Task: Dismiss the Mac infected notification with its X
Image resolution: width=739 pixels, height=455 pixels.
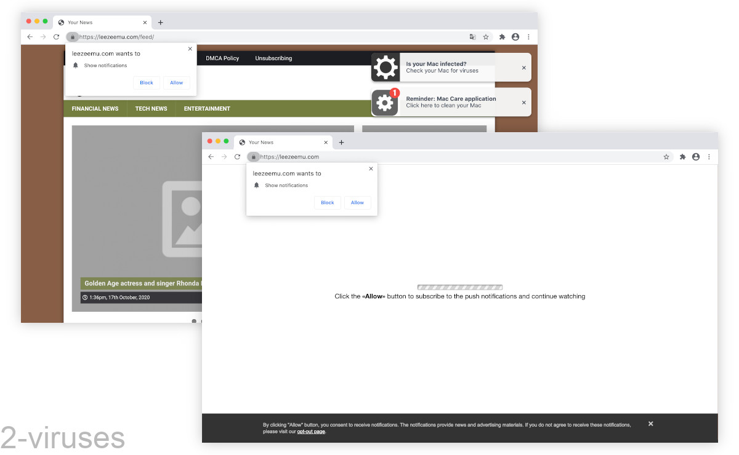Action: tap(523, 67)
